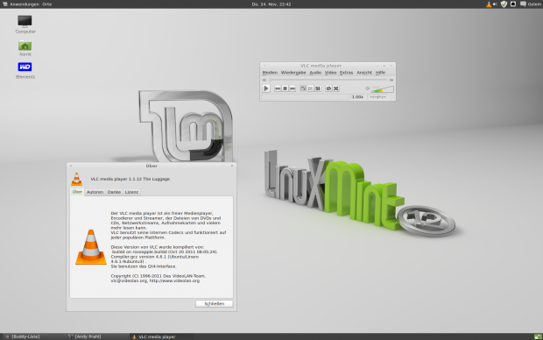Toggle VLC fullscreen video button
Screen dimensions: 543x340
coord(303,89)
